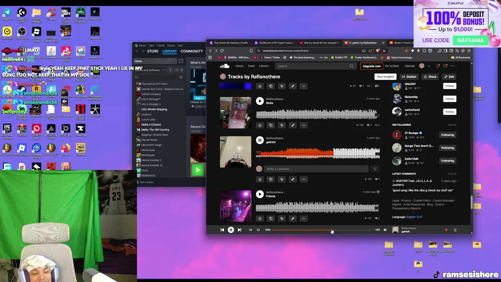Viewport: 501px width, 282px height.
Task: Play the fanta track
Action: point(260,101)
